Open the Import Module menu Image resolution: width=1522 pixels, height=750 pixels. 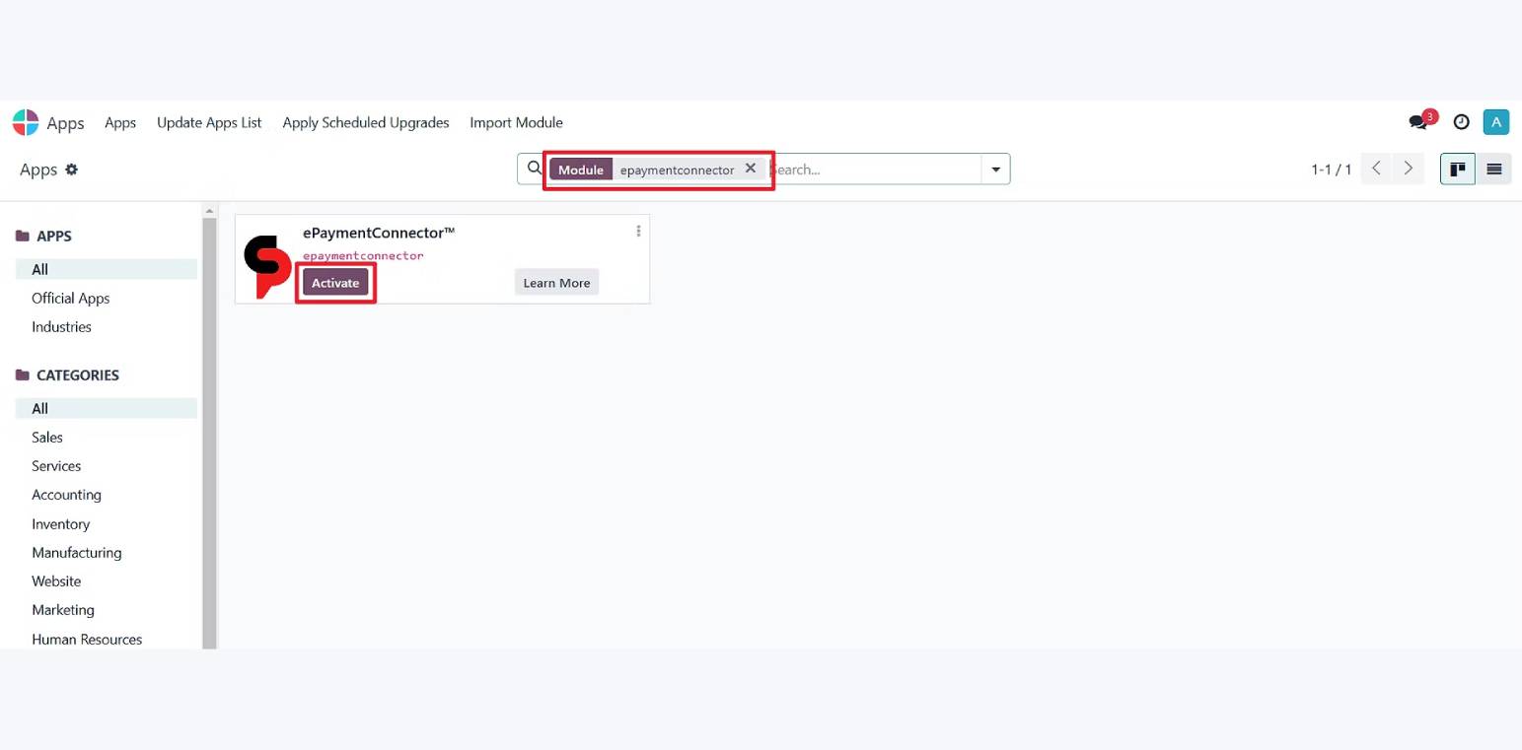(516, 122)
